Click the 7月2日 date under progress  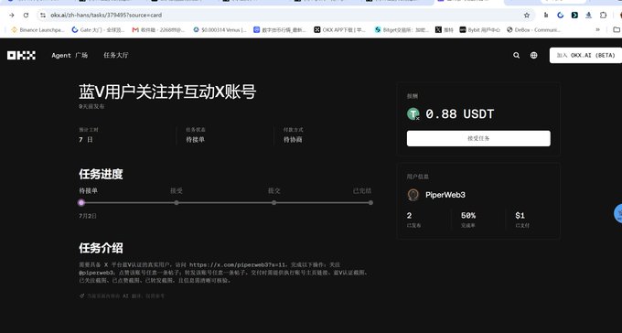click(x=88, y=216)
